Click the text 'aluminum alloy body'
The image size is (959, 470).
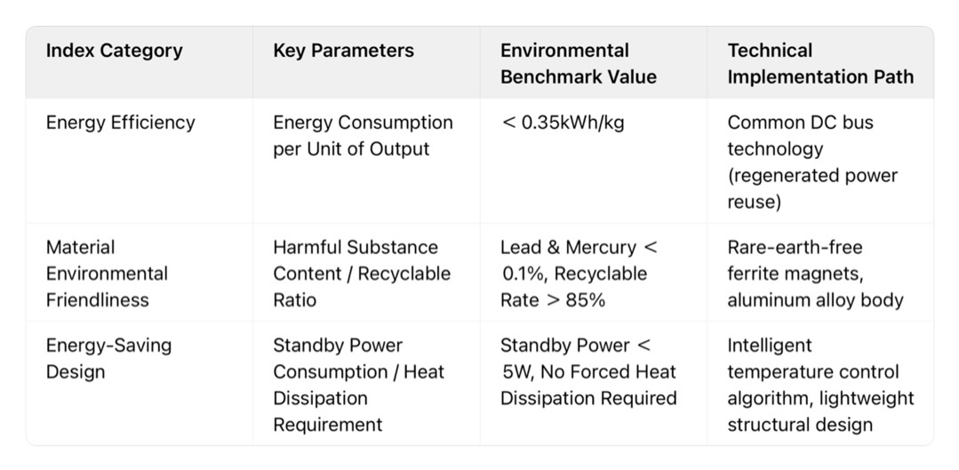815,300
